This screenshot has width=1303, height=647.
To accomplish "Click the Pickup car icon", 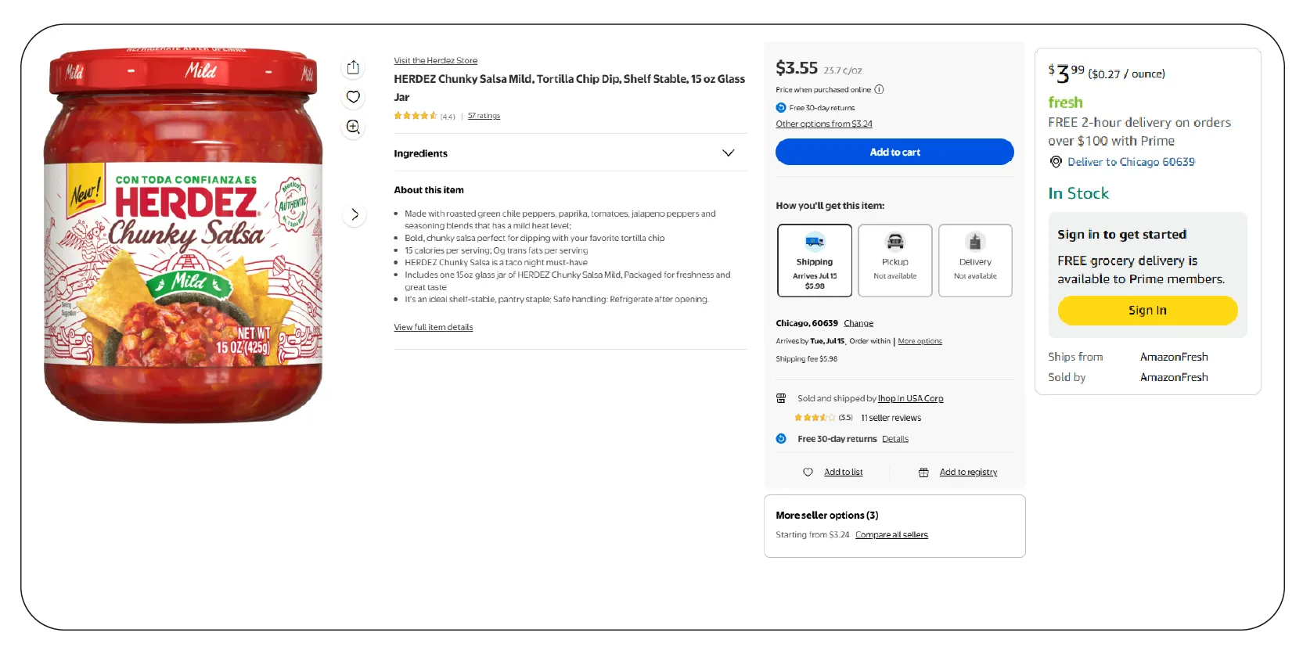I will tap(895, 241).
